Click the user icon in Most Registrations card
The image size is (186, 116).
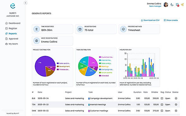37,41
